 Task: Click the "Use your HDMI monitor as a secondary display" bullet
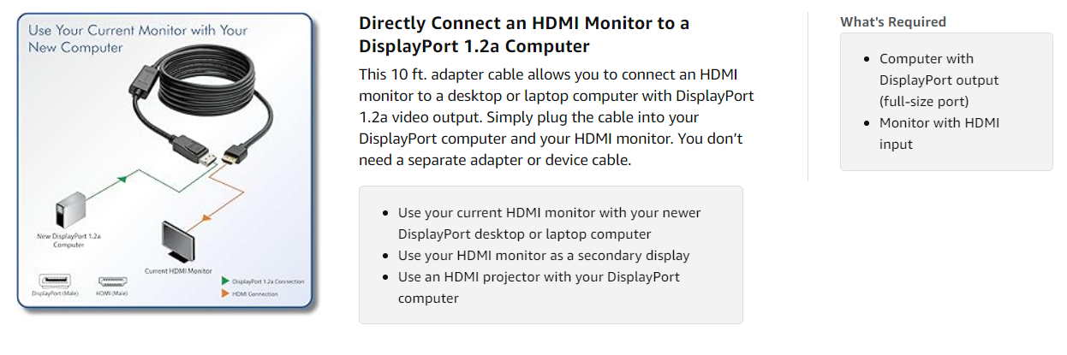pos(544,255)
